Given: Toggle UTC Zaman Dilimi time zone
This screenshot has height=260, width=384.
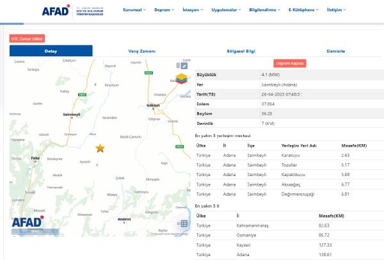Looking at the screenshot, I should tap(27, 39).
